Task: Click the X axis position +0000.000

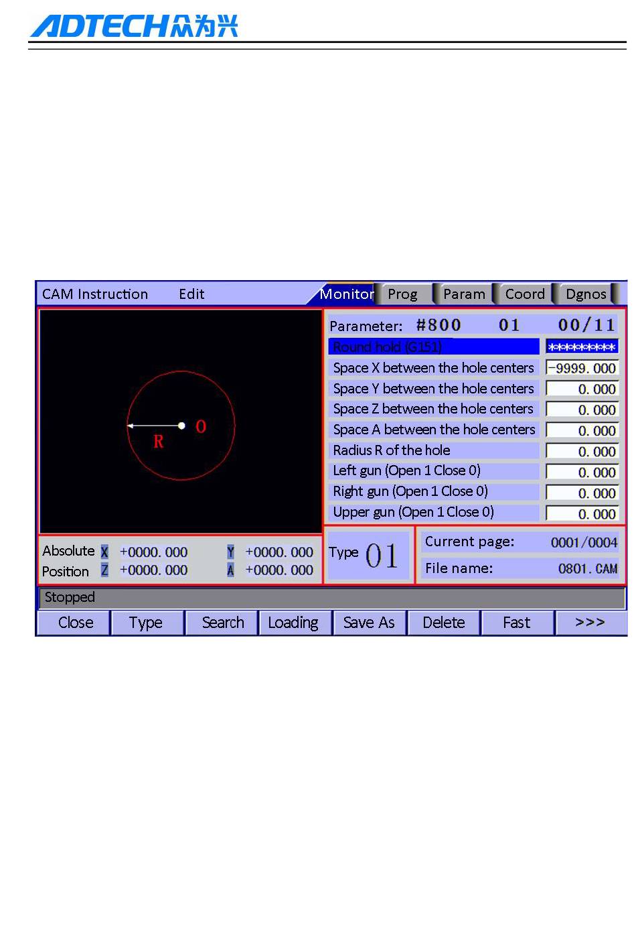Action: [153, 552]
